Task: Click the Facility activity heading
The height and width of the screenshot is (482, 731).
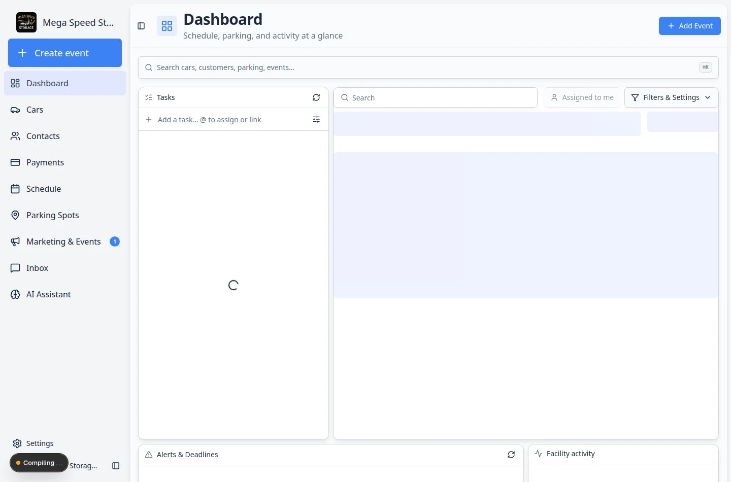Action: 571,454
